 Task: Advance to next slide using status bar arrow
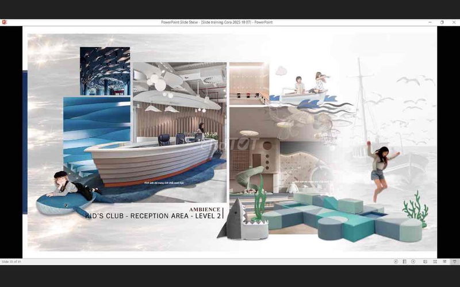coord(413,262)
